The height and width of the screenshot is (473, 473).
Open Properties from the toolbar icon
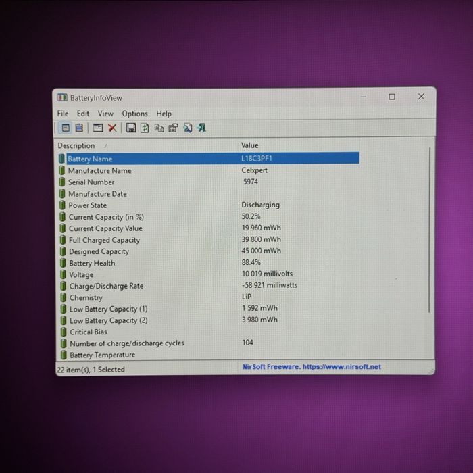[173, 128]
